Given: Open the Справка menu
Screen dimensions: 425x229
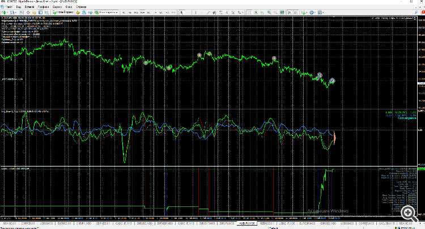Looking at the screenshot, I should [81, 7].
